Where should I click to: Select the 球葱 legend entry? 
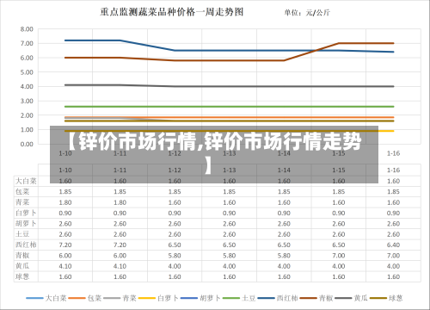[x=386, y=298]
